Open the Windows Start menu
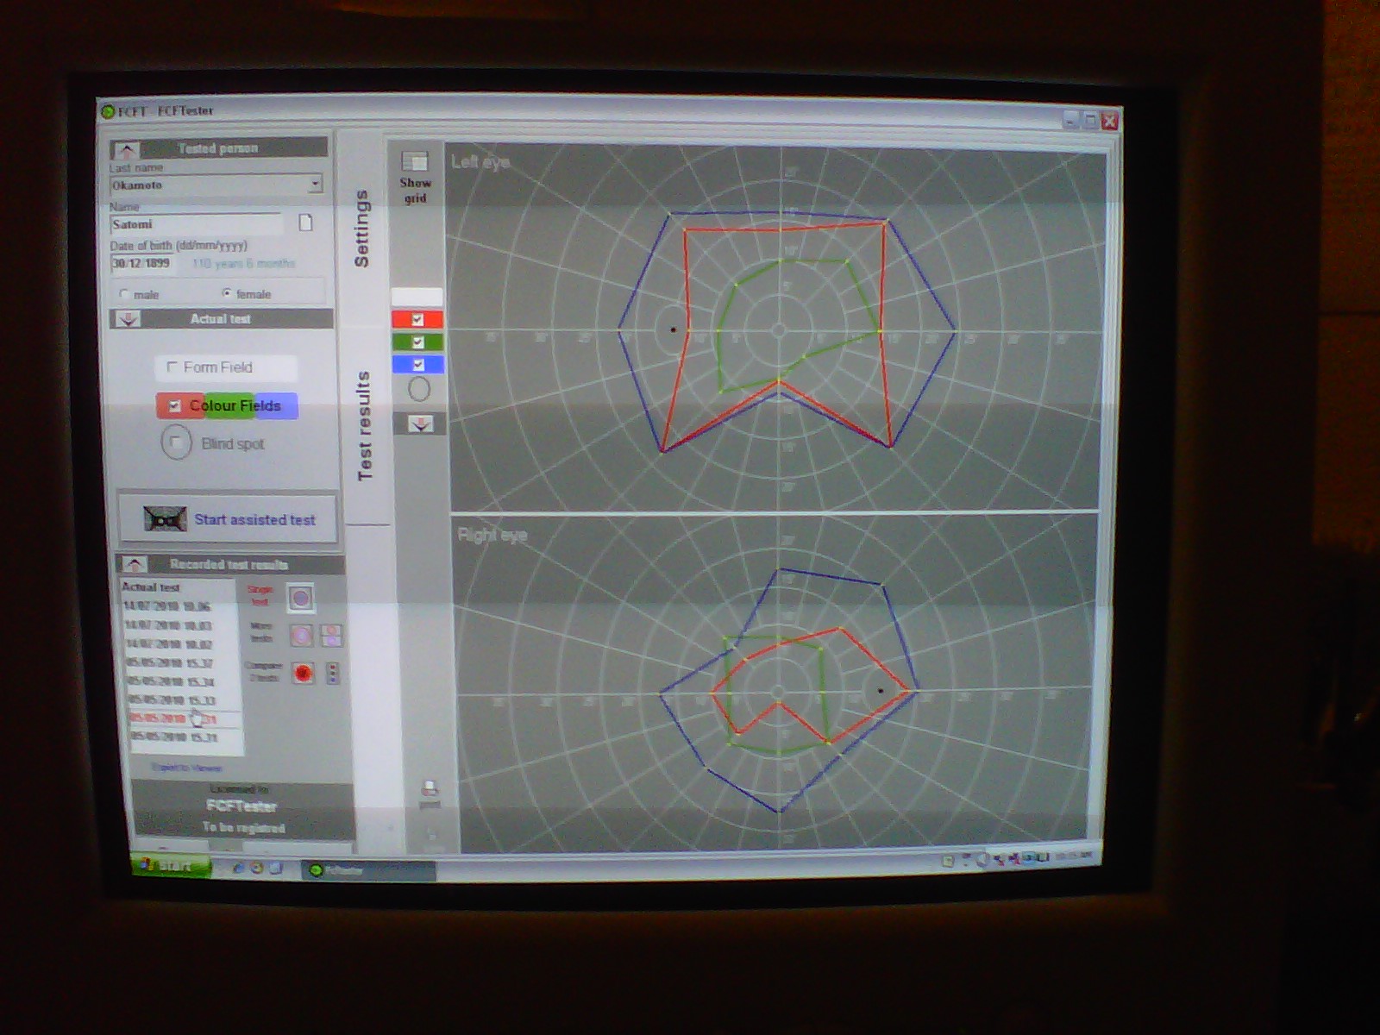This screenshot has height=1035, width=1380. (169, 865)
